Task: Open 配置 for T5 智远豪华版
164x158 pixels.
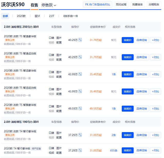Action: (x=59, y=77)
